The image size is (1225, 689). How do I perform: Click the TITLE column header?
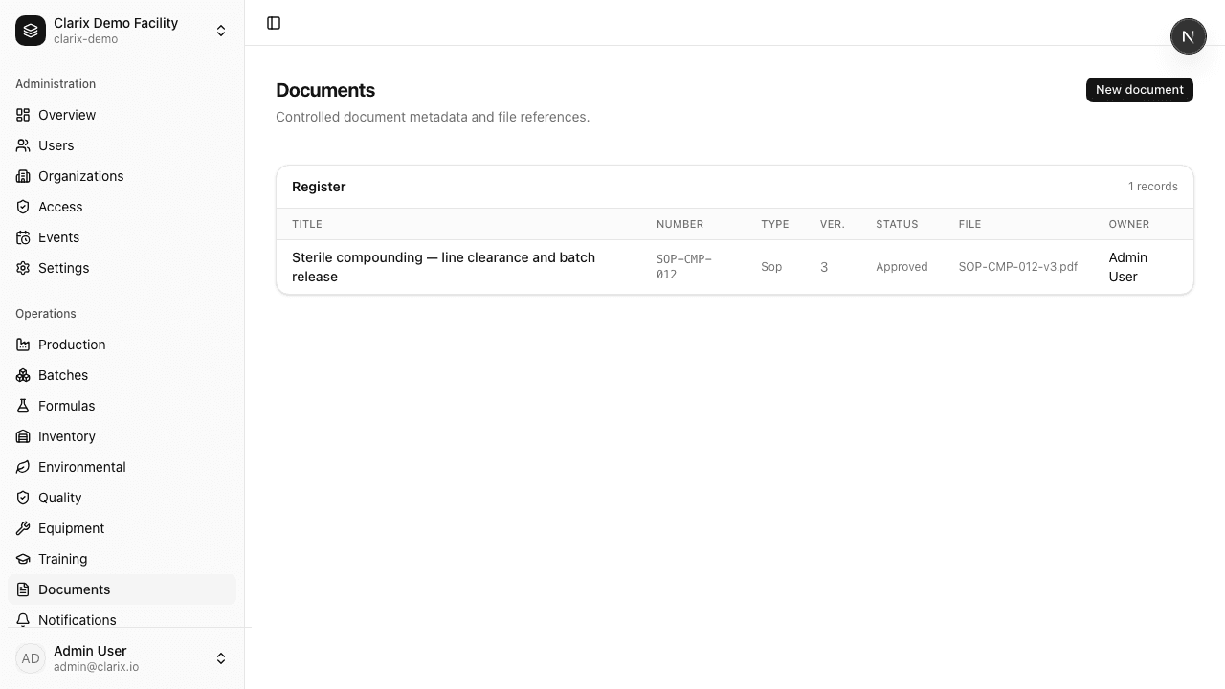point(307,224)
